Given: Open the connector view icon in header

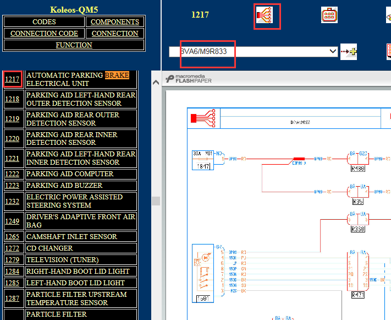Looking at the screenshot, I should coord(329,15).
